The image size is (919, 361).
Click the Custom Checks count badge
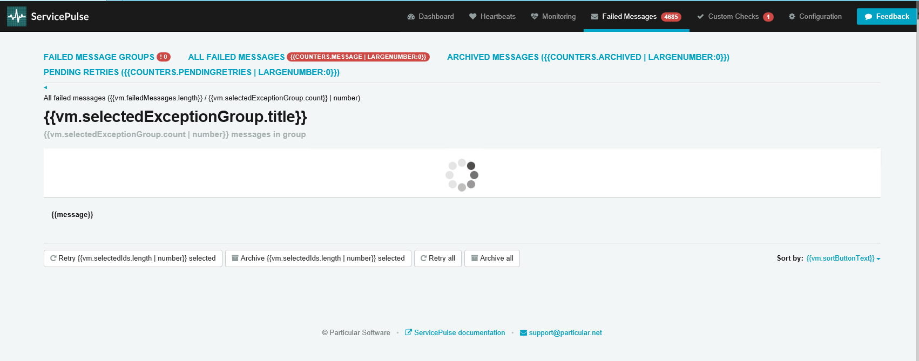(x=768, y=17)
